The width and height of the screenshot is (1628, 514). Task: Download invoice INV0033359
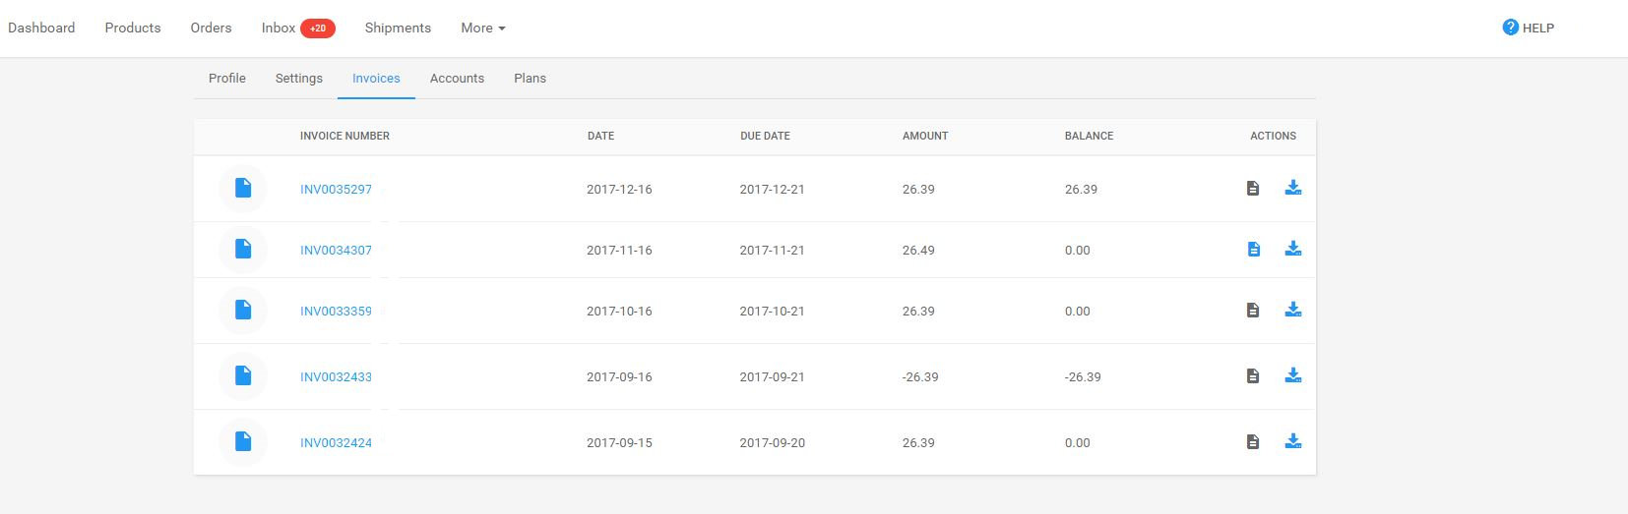1293,310
